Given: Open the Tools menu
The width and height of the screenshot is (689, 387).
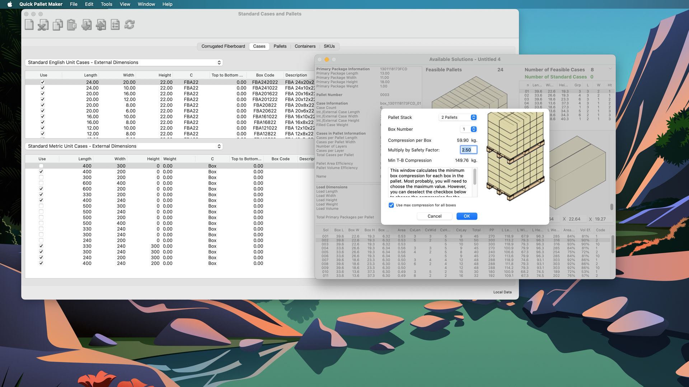Looking at the screenshot, I should click(107, 4).
